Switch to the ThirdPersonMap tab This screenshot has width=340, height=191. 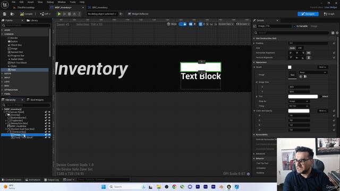point(24,7)
